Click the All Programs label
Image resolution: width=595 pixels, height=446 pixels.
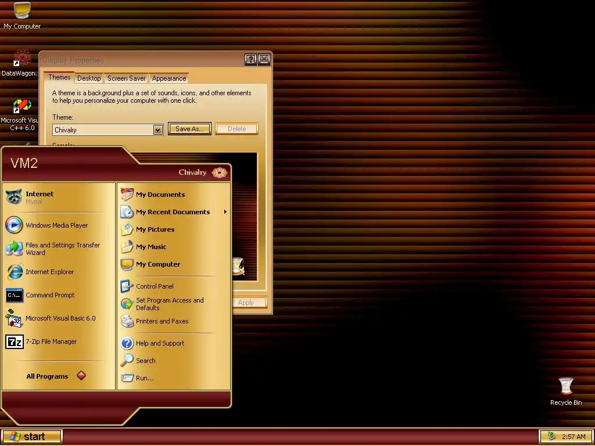coord(47,376)
